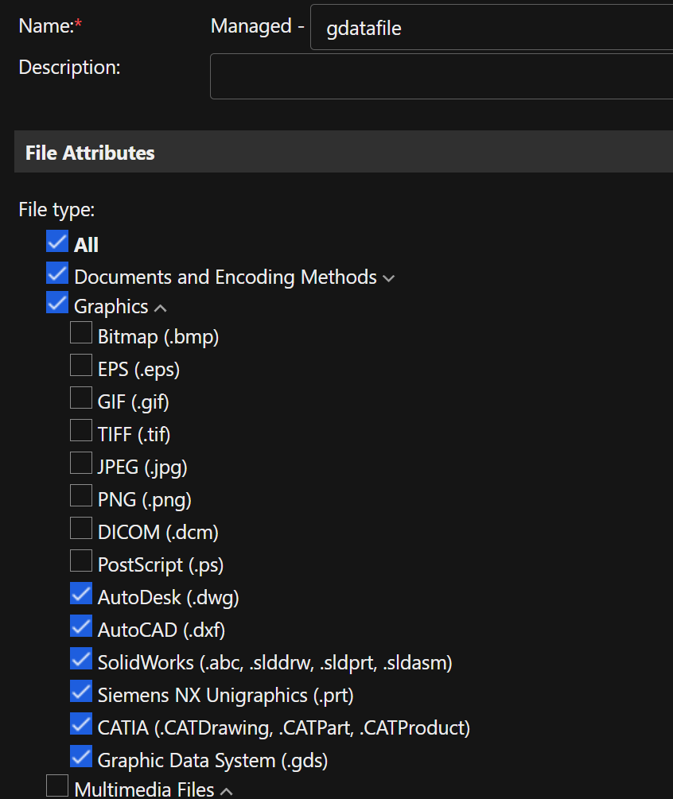The height and width of the screenshot is (799, 673).
Task: Tick the DICOM (.dcm) checkbox
Action: pos(81,529)
